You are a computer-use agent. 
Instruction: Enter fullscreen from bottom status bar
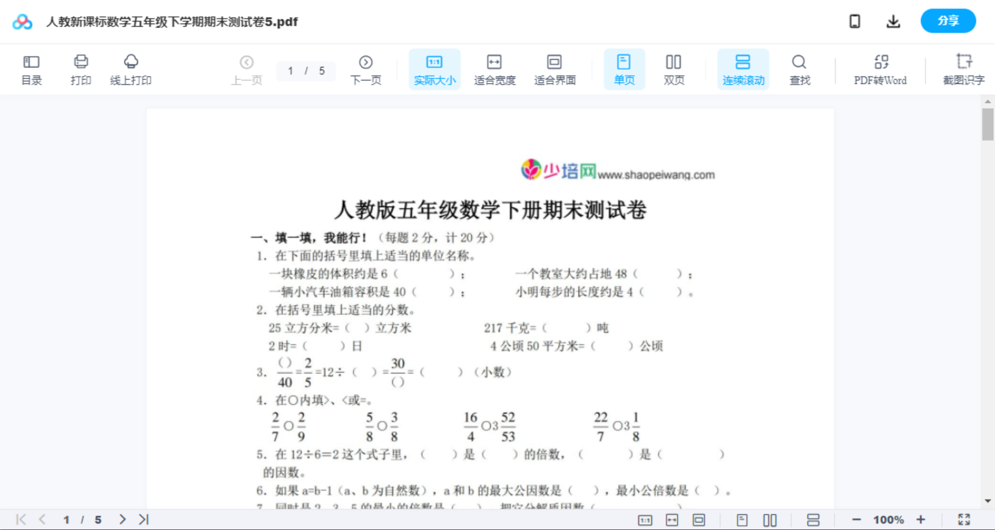click(x=963, y=519)
